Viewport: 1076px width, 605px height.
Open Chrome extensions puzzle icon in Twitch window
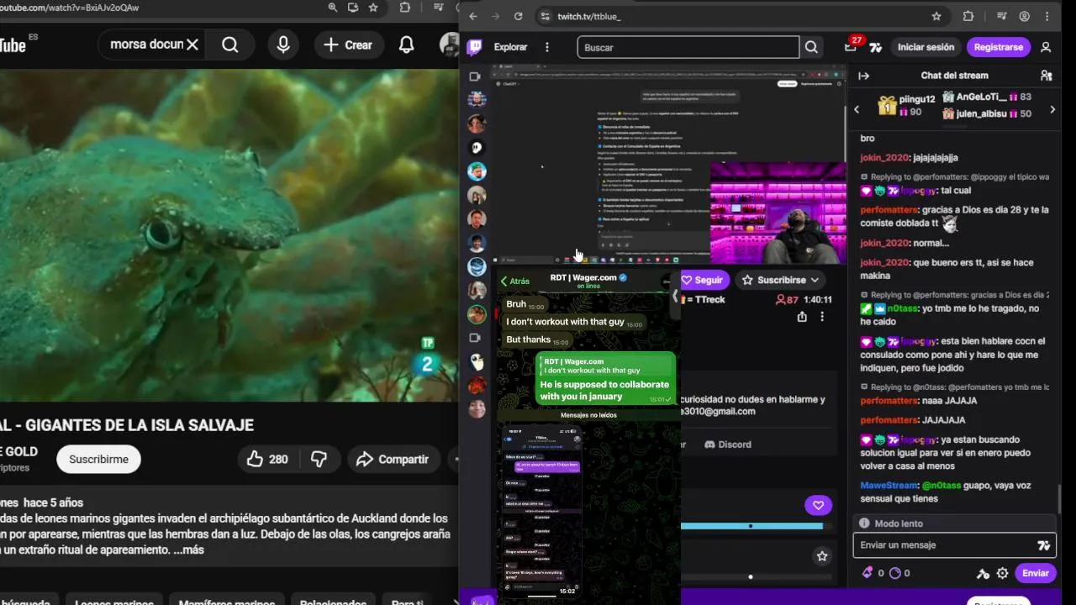(968, 16)
